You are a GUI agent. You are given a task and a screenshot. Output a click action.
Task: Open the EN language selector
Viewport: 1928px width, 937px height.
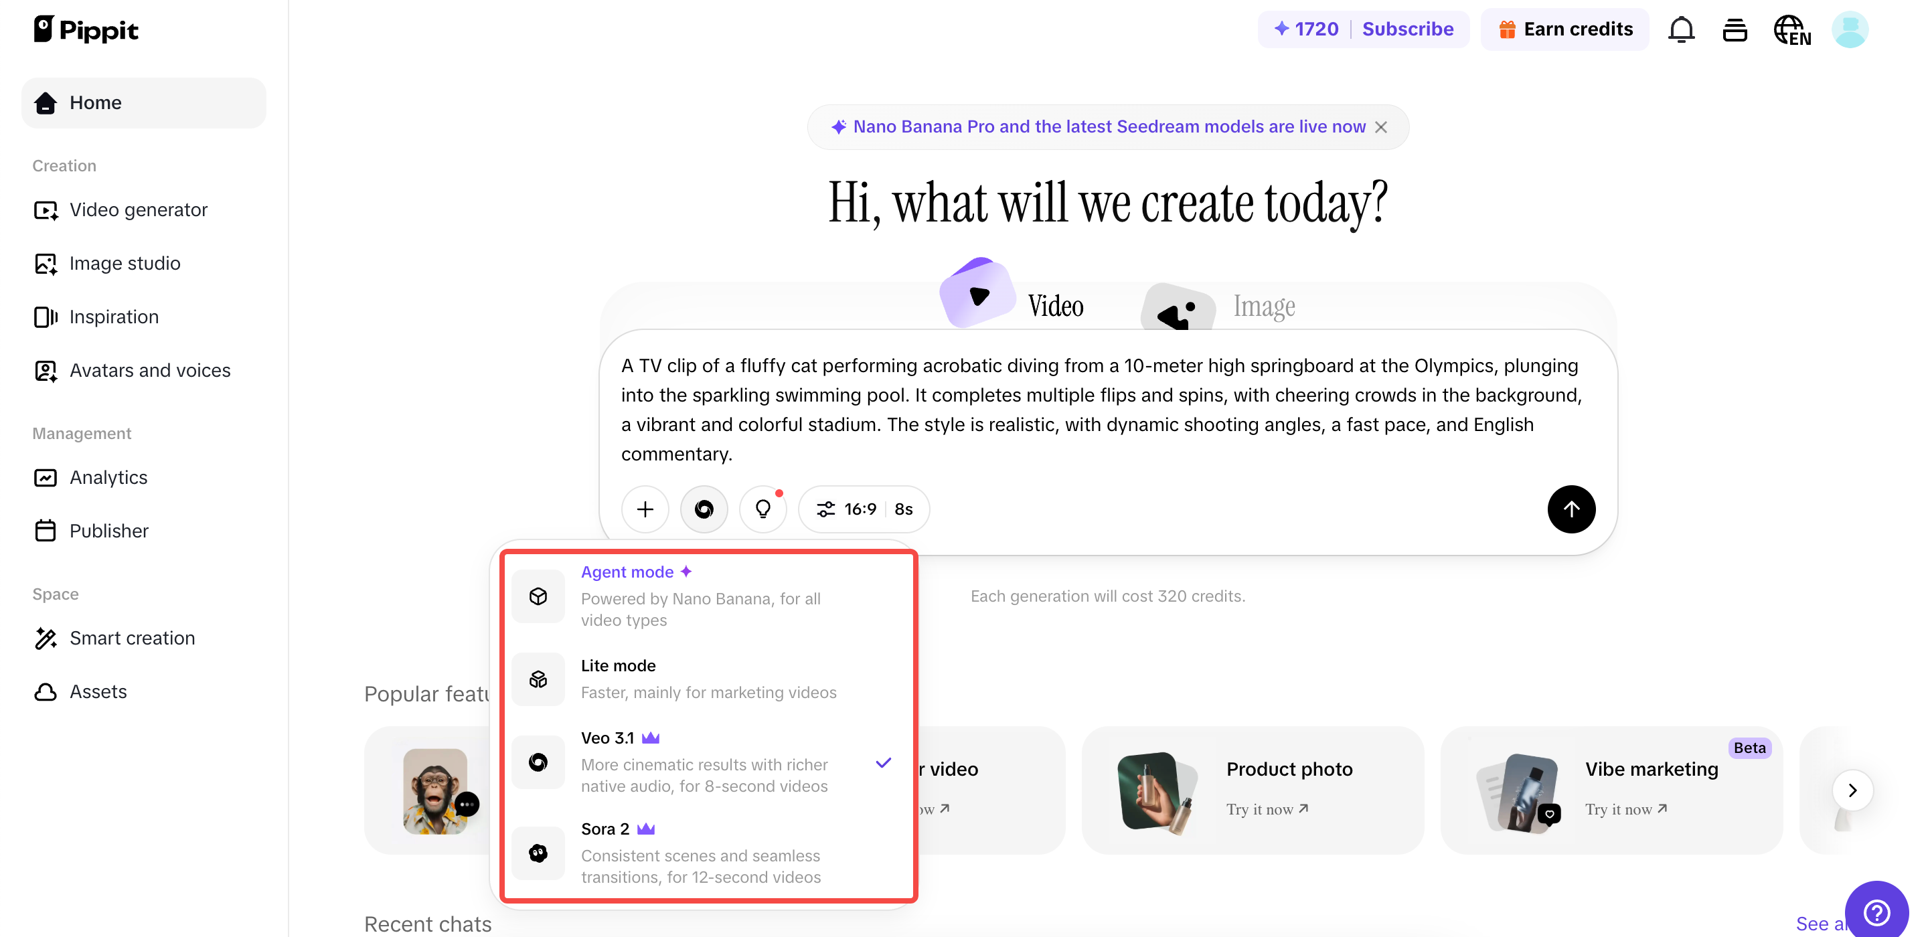[1792, 30]
